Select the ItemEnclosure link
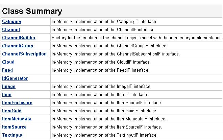 [17, 102]
